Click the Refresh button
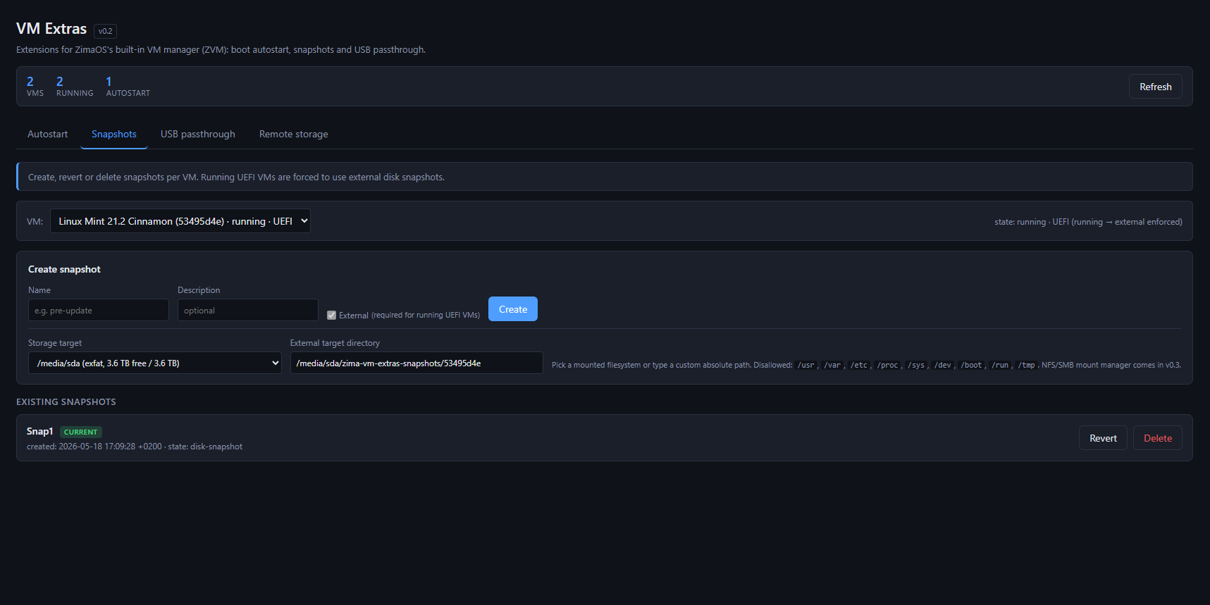Screen dimensions: 1210x605 click(x=1155, y=87)
